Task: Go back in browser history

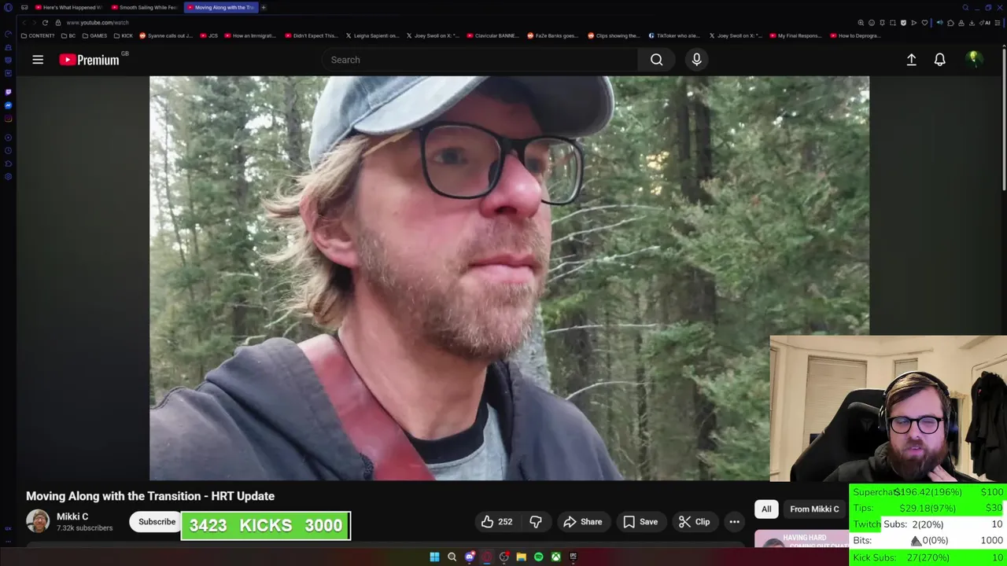Action: tap(24, 23)
